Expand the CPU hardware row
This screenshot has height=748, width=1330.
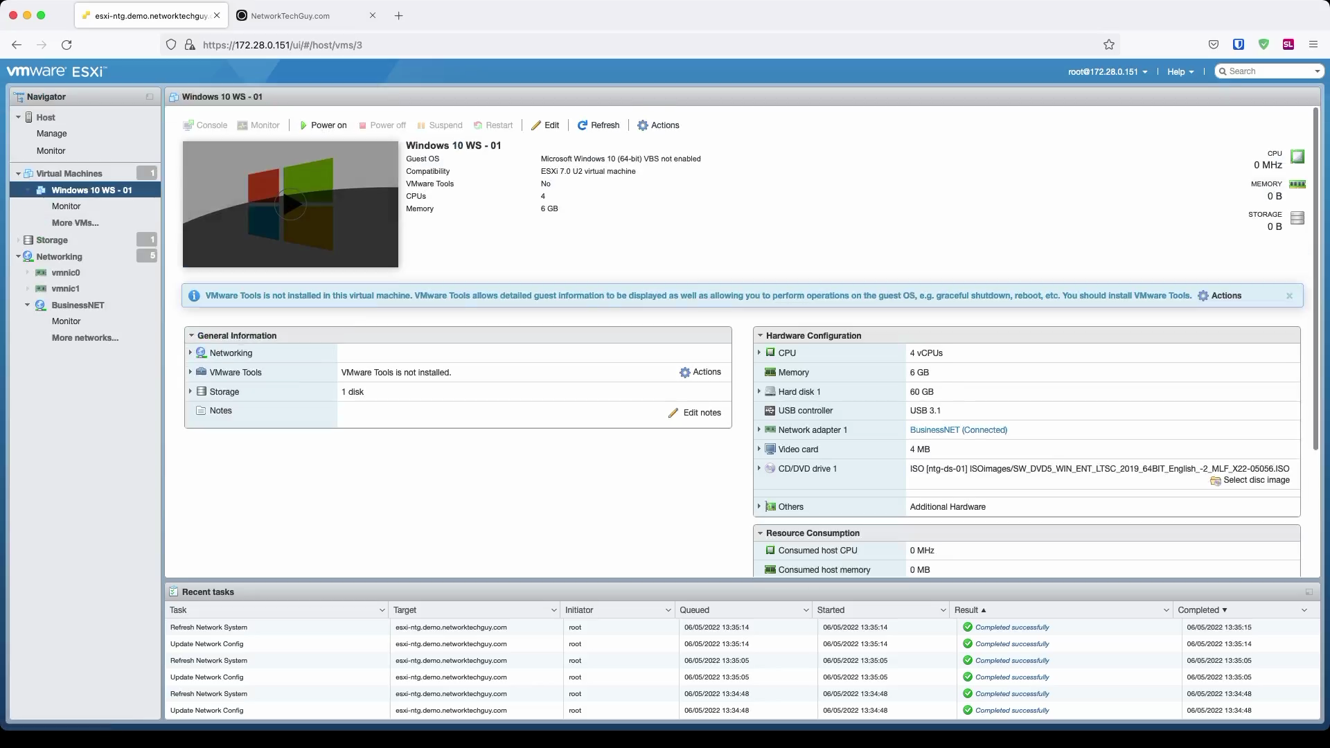[x=759, y=353]
